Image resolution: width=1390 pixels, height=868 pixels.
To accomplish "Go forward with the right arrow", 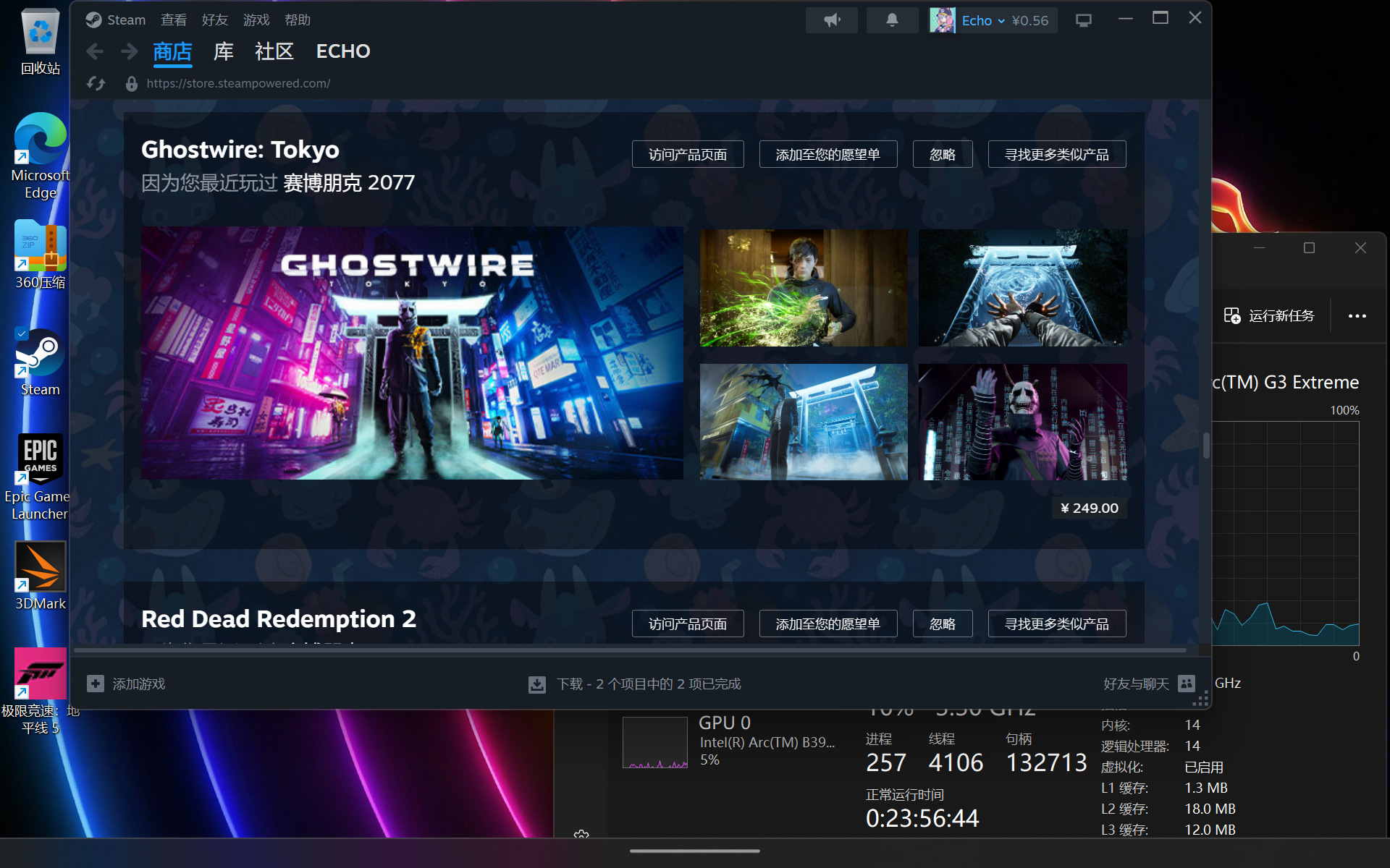I will pyautogui.click(x=130, y=51).
